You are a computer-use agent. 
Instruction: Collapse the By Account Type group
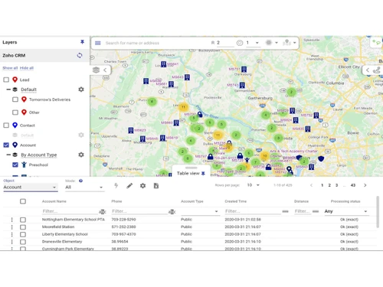[8, 155]
